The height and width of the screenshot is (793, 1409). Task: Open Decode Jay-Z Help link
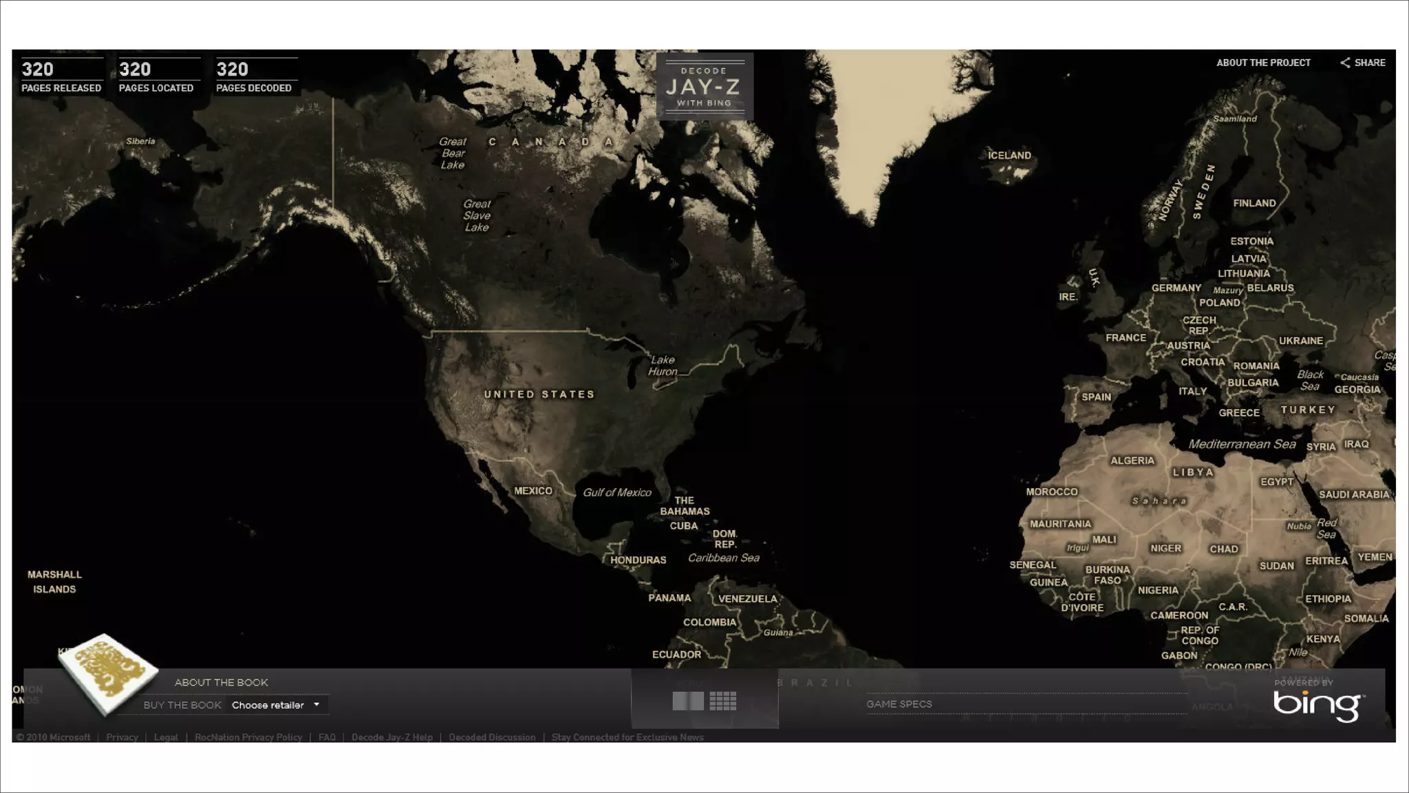(392, 737)
